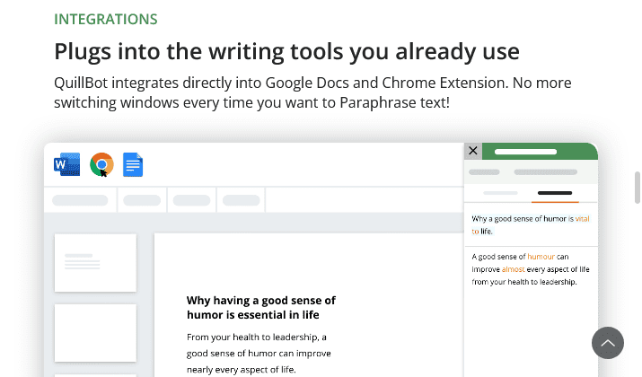Click the Chrome extension icon
This screenshot has width=642, height=377.
pos(101,164)
